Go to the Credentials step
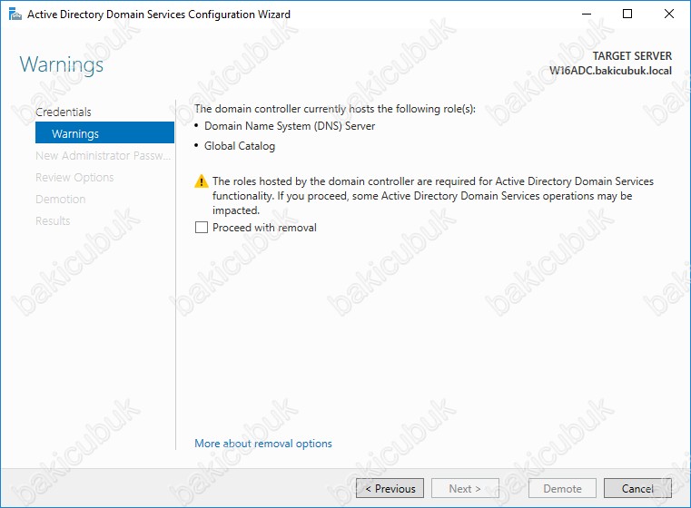 (64, 112)
